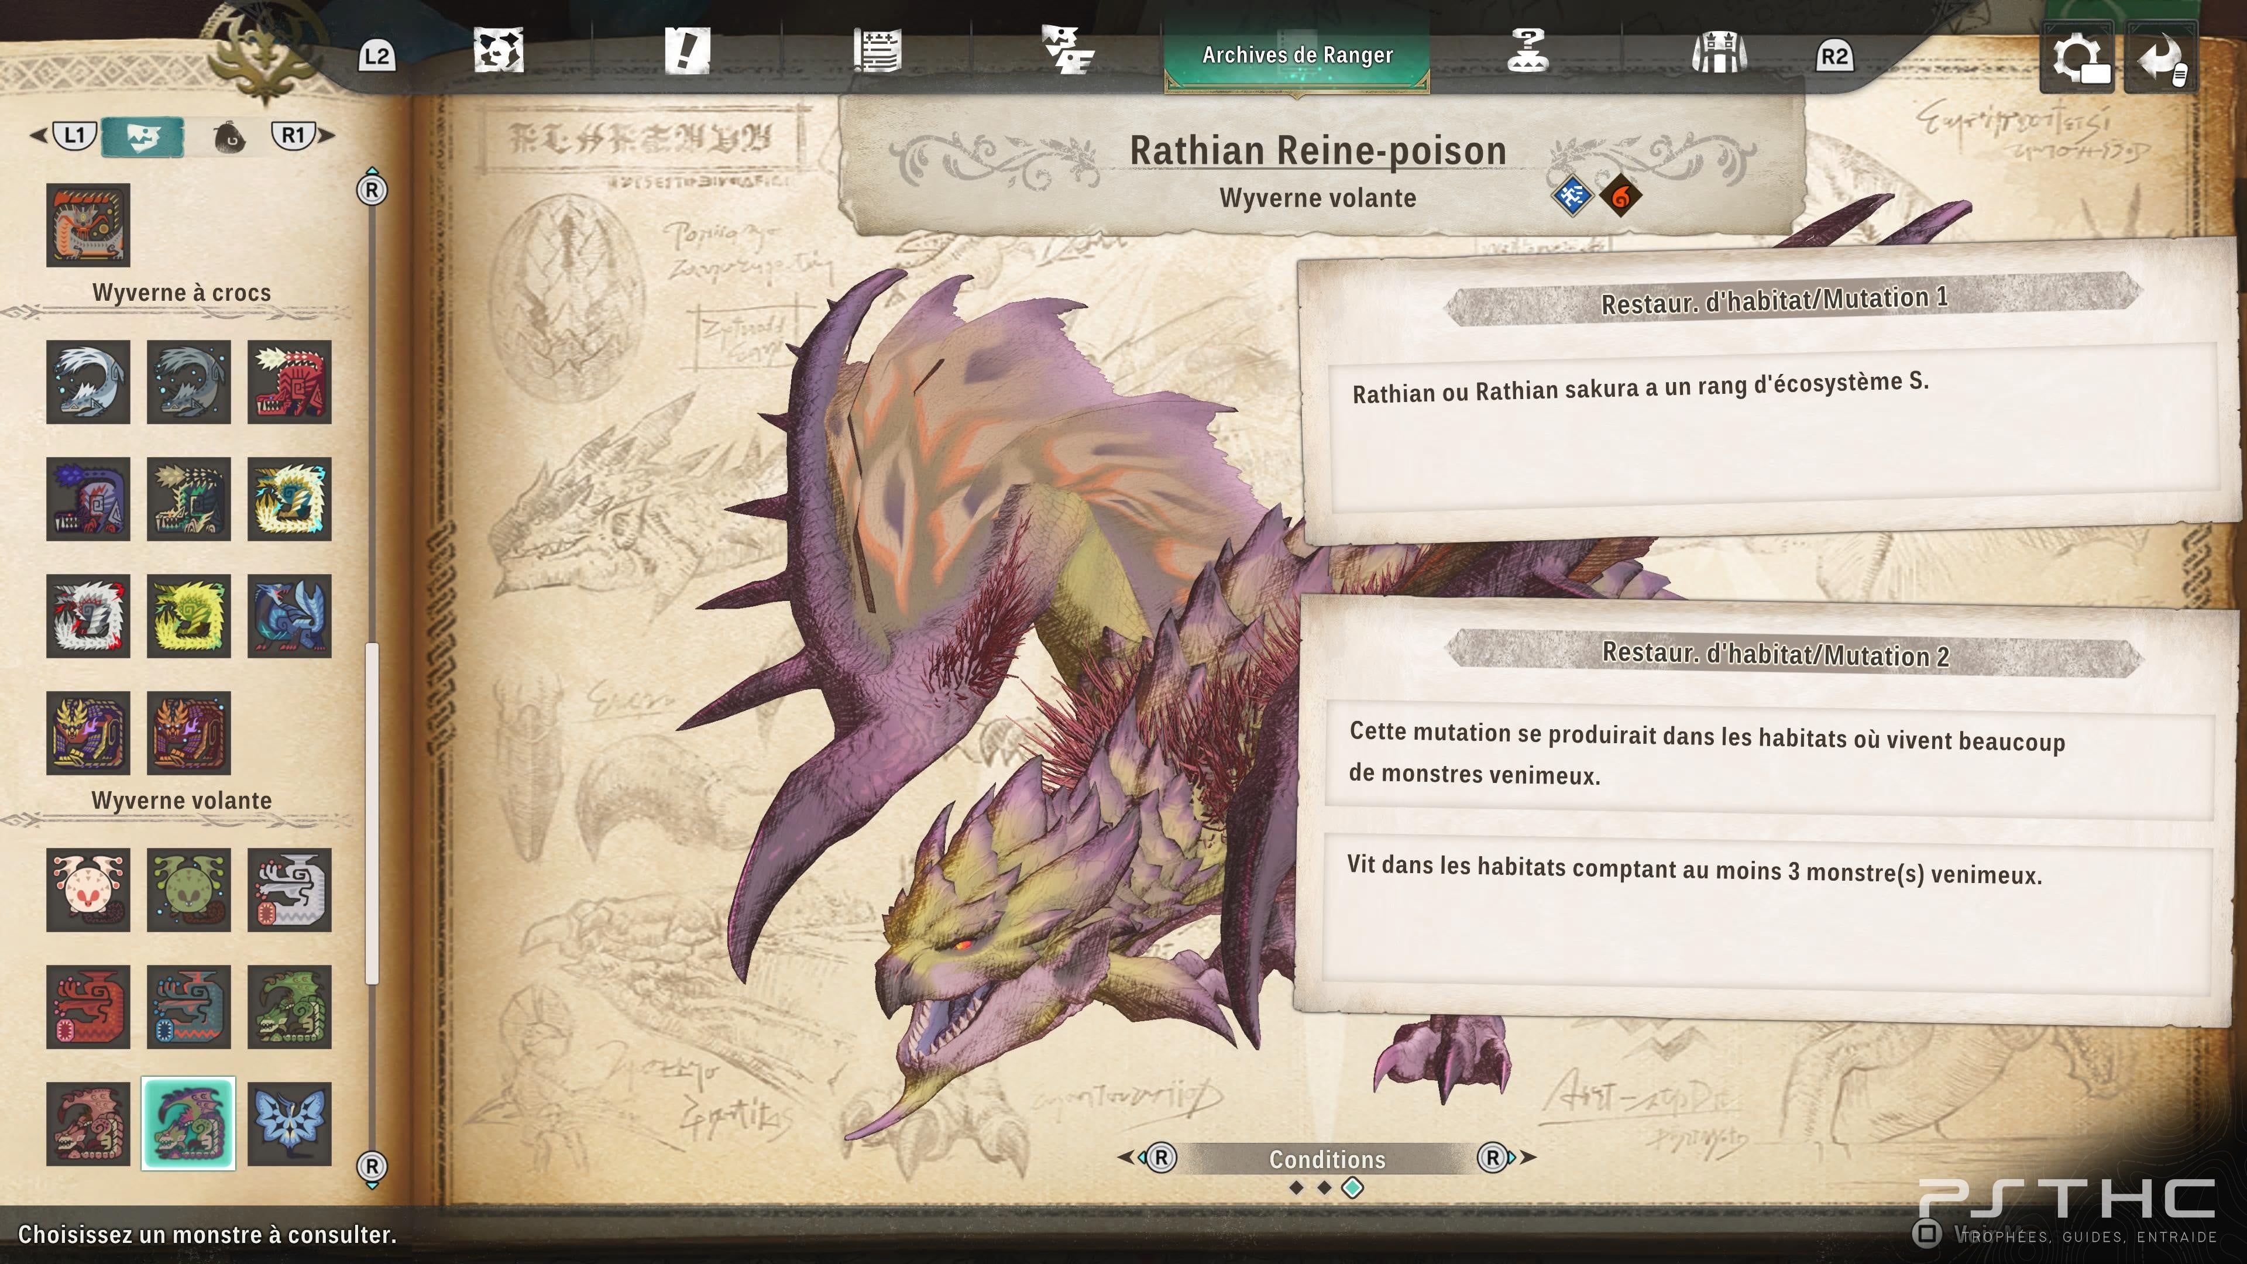Click the Restaur. d'habitat/Mutation 1 header

1774,301
